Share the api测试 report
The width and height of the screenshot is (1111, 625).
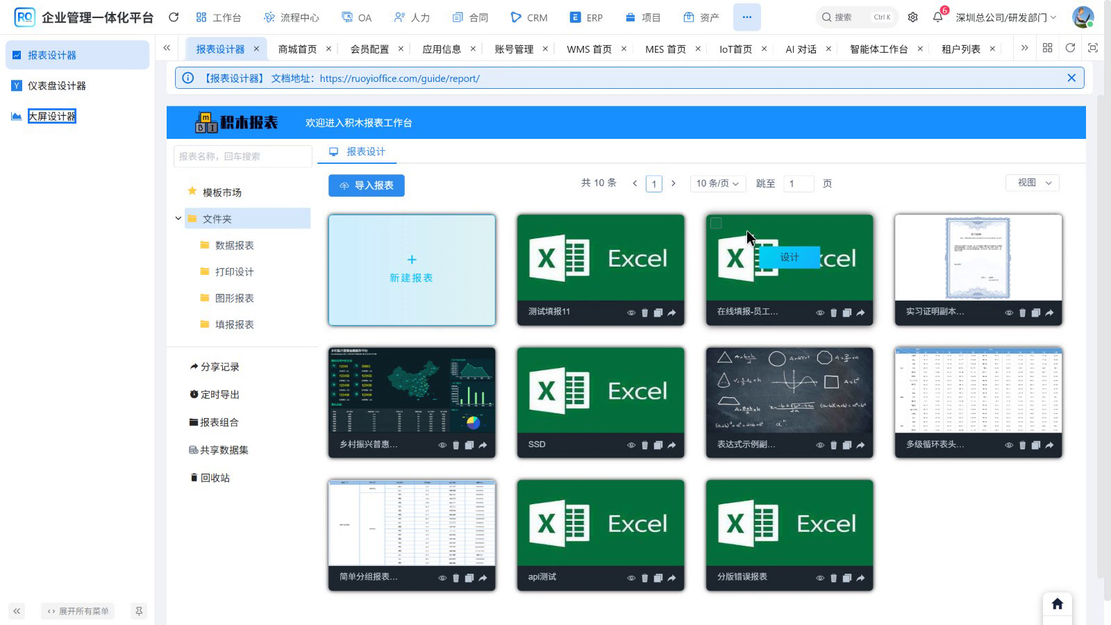click(671, 578)
